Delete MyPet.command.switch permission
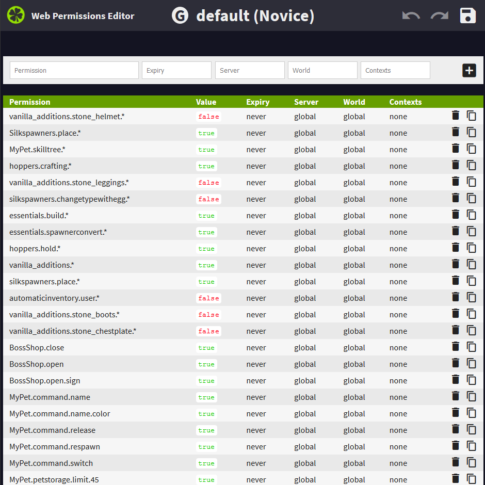The image size is (485, 485). pyautogui.click(x=455, y=462)
